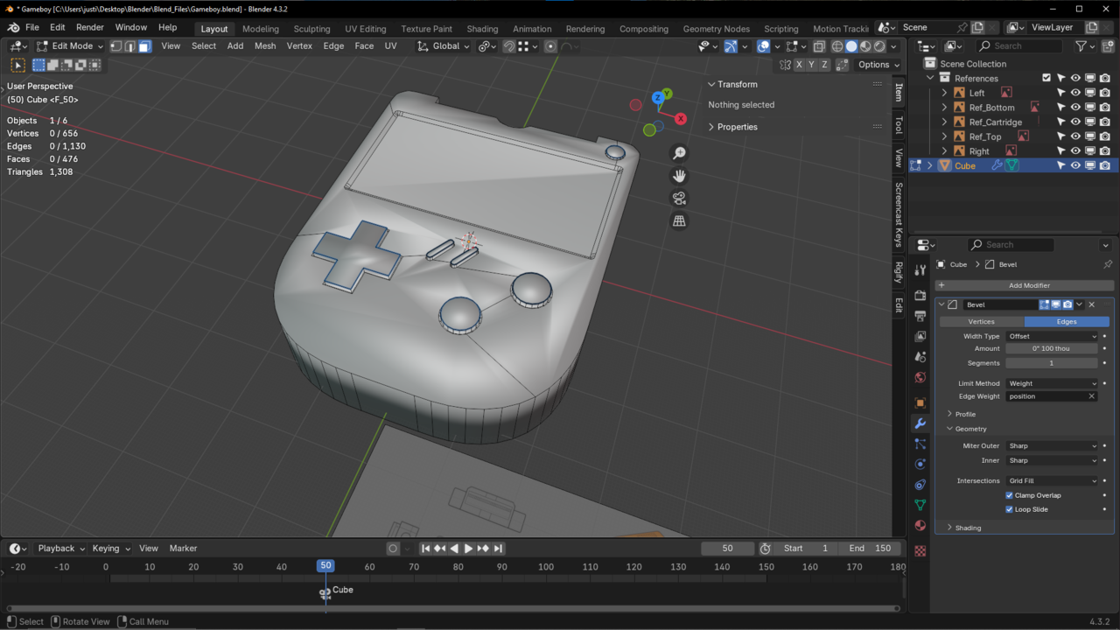Open the Object properties tab
1120x630 pixels.
pyautogui.click(x=920, y=403)
